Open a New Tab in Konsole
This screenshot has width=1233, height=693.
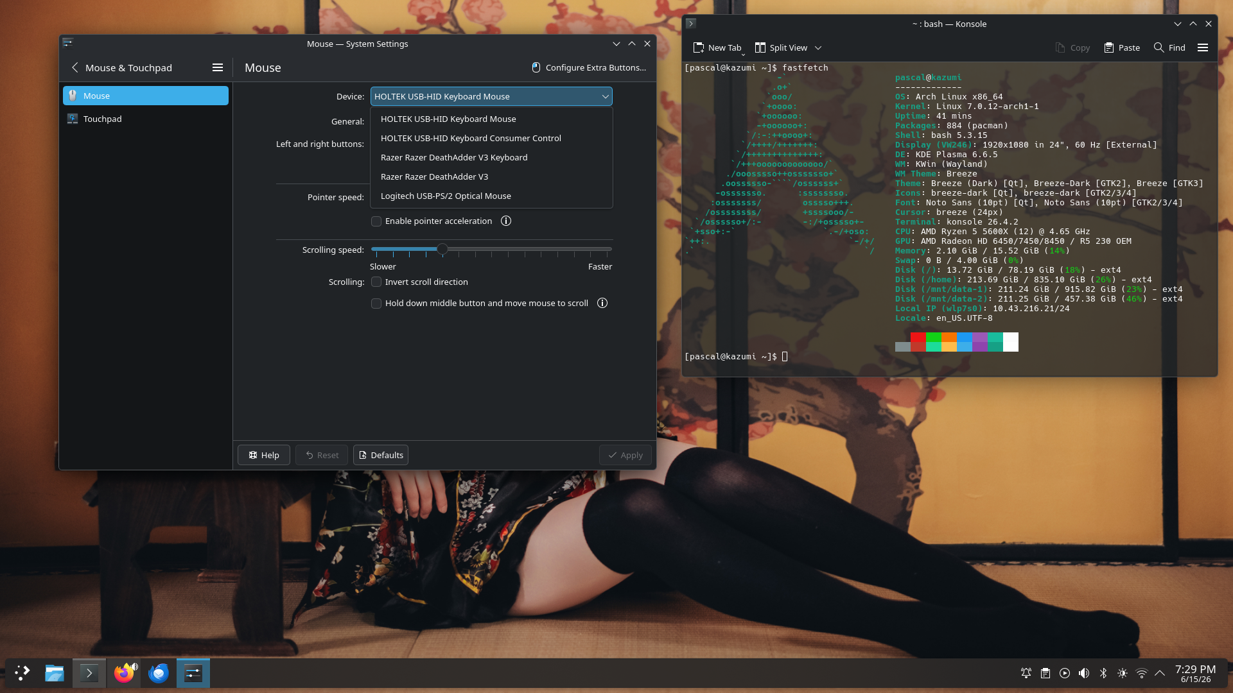[x=717, y=47]
